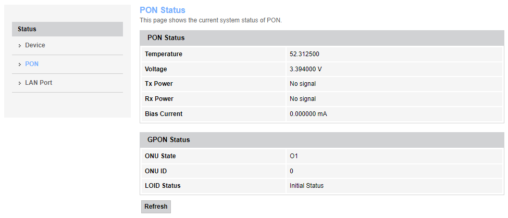Screen dimensions: 508x218
Task: Click the arrow bullet beside Device
Action: pyautogui.click(x=19, y=46)
